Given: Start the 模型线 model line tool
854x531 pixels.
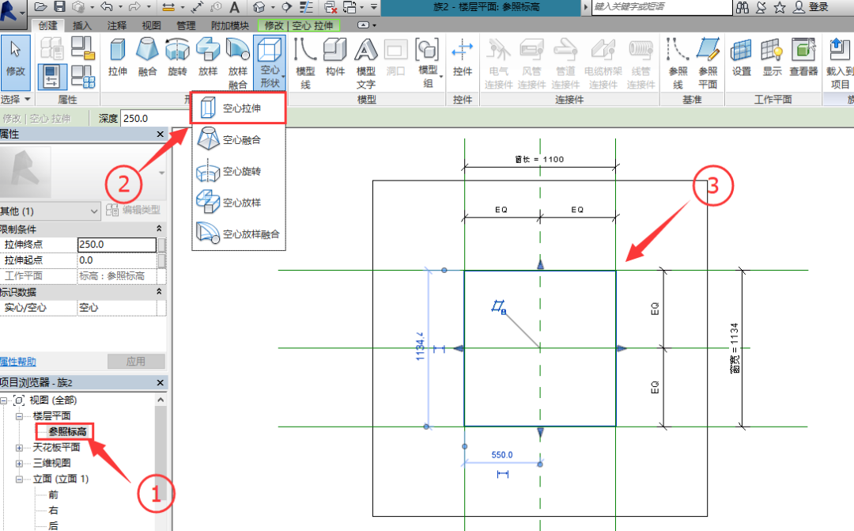Looking at the screenshot, I should pos(305,63).
